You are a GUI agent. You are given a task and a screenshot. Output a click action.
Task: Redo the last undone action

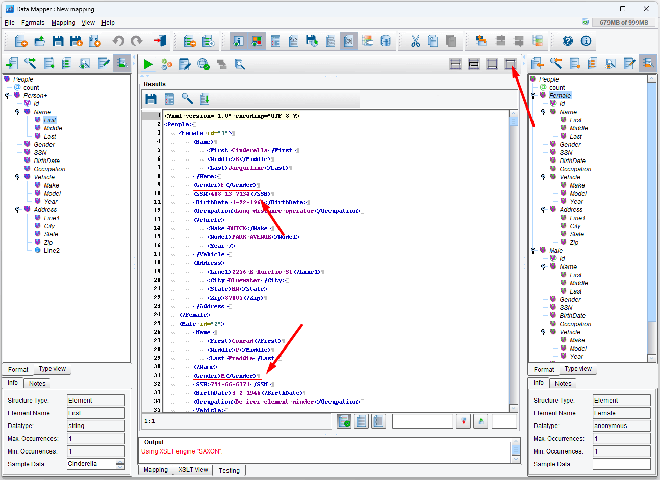(136, 41)
